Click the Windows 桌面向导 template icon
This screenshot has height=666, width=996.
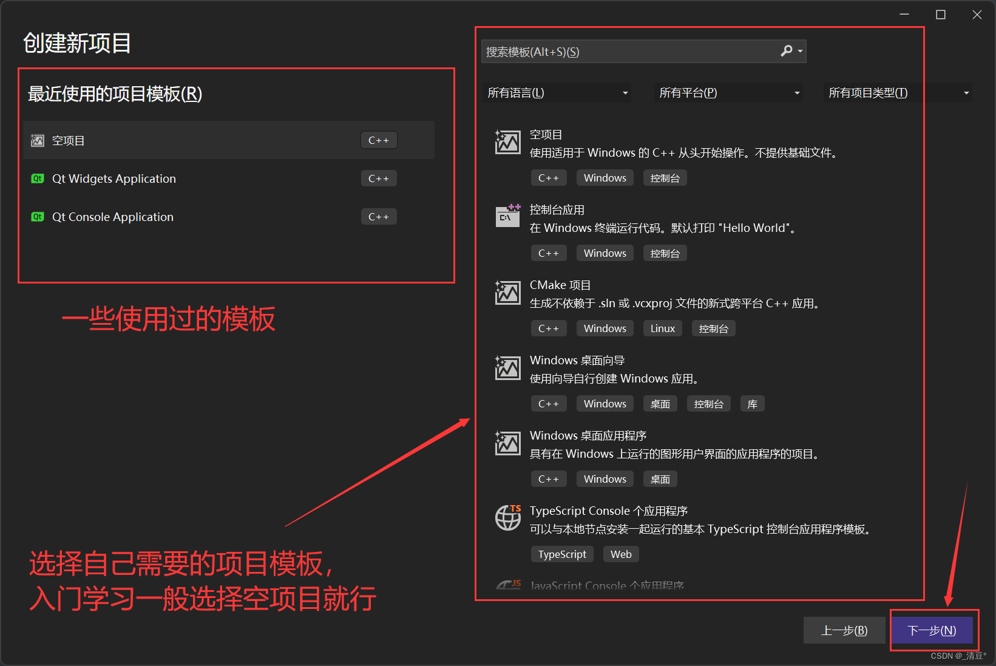507,368
